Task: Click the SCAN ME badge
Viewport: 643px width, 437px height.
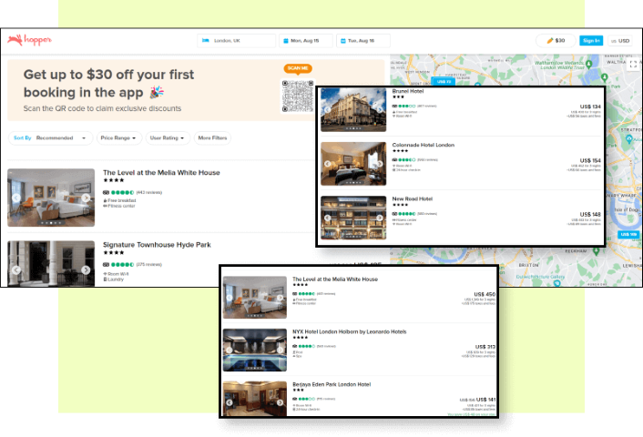Action: tap(298, 68)
